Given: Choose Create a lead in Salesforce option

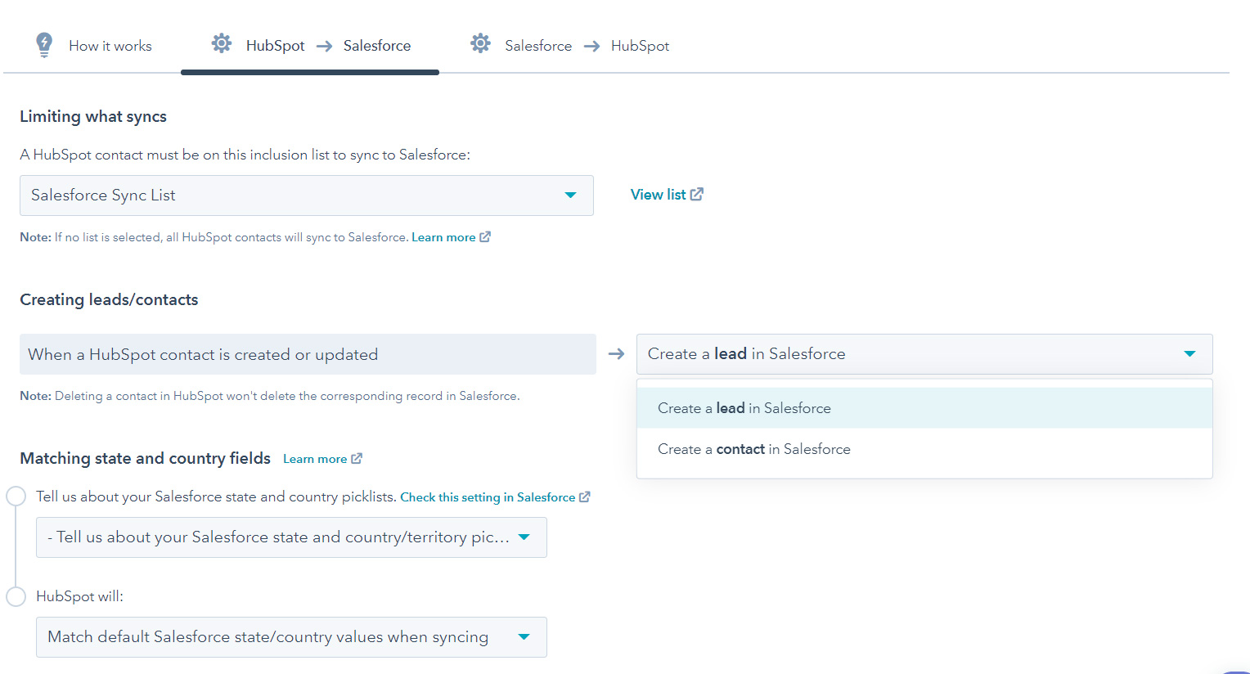Looking at the screenshot, I should click(x=924, y=408).
